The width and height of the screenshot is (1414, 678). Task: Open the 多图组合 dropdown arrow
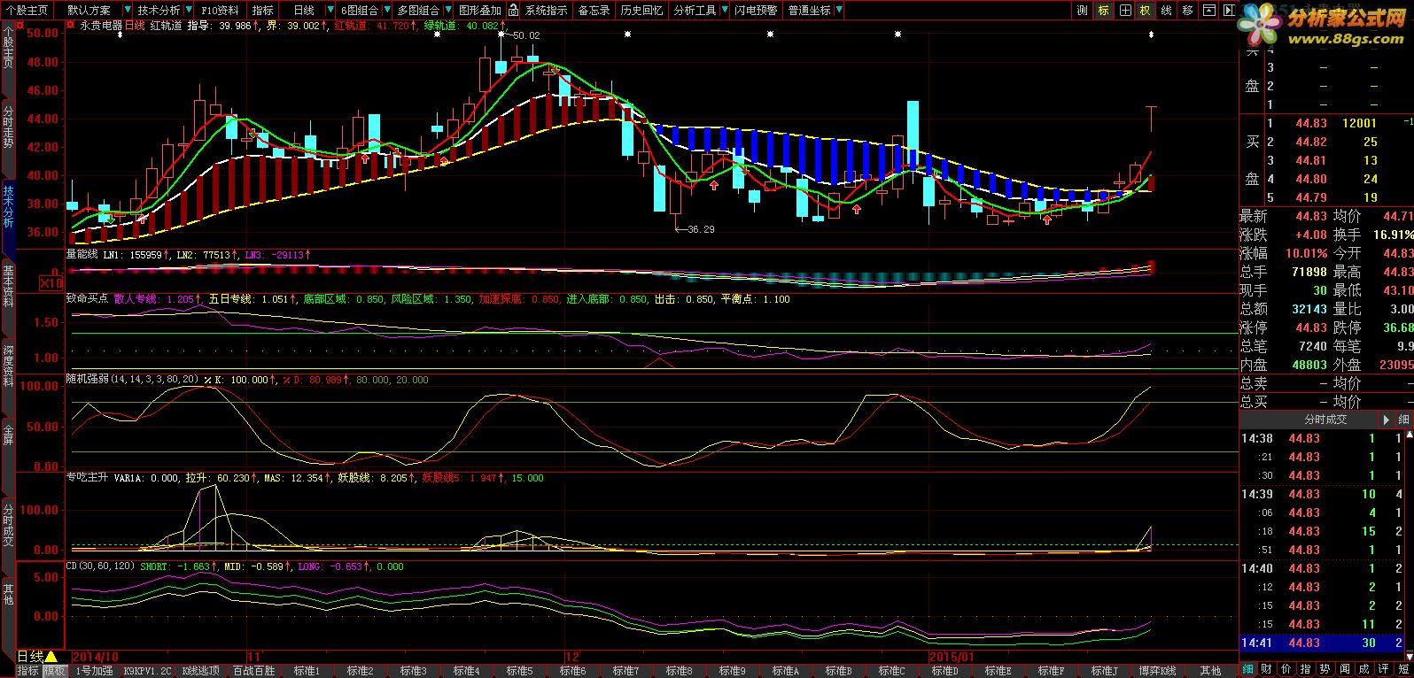point(447,11)
